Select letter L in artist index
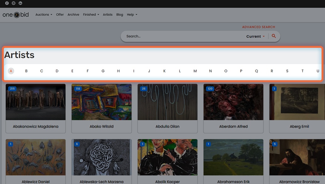Screen dimensions: 325x184 click(180, 71)
